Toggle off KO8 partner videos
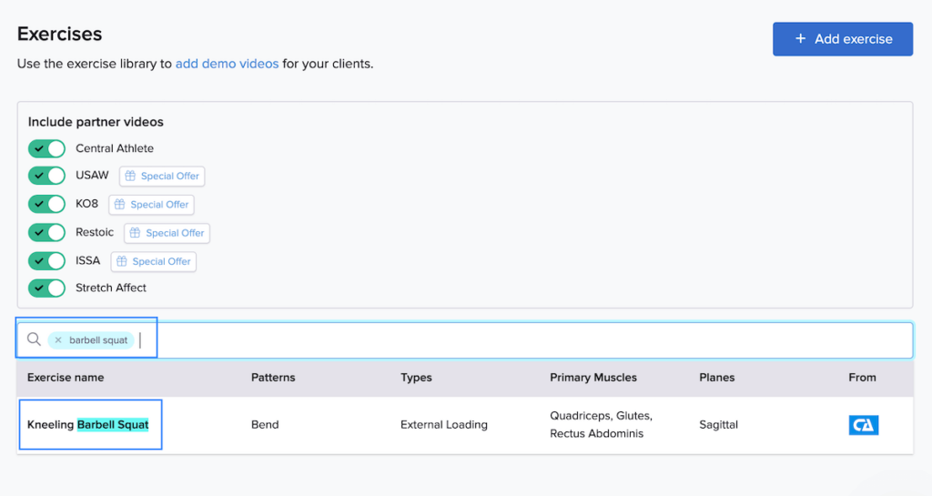This screenshot has height=496, width=932. tap(46, 204)
